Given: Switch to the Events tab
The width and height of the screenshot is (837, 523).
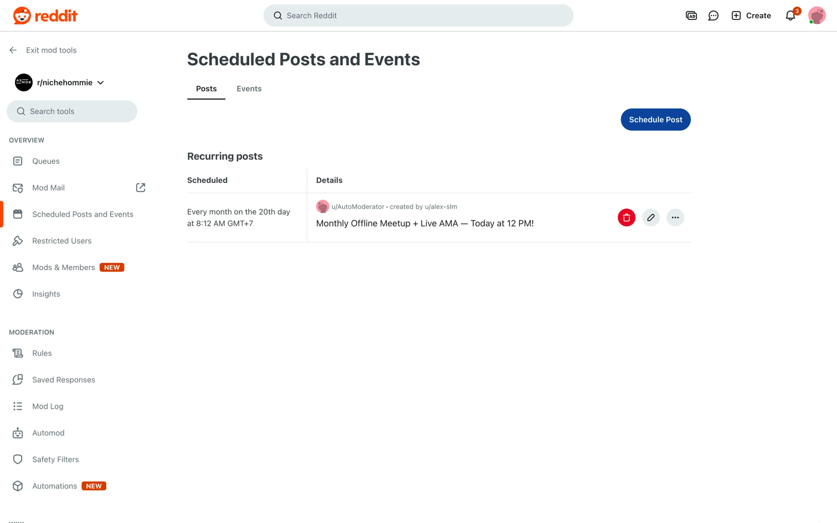Looking at the screenshot, I should click(x=249, y=88).
